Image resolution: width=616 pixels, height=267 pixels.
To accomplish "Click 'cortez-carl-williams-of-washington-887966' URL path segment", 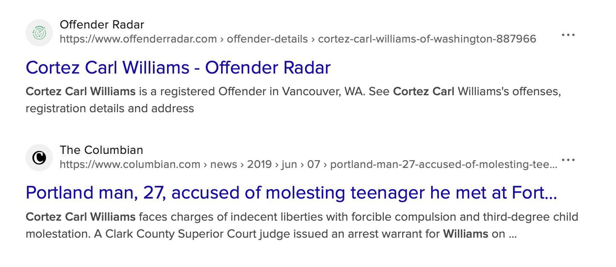I will pyautogui.click(x=427, y=40).
